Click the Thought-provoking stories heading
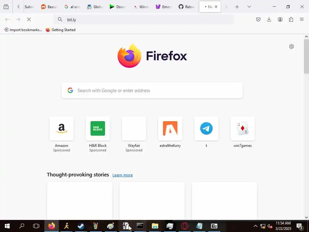The image size is (309, 232). (x=78, y=175)
